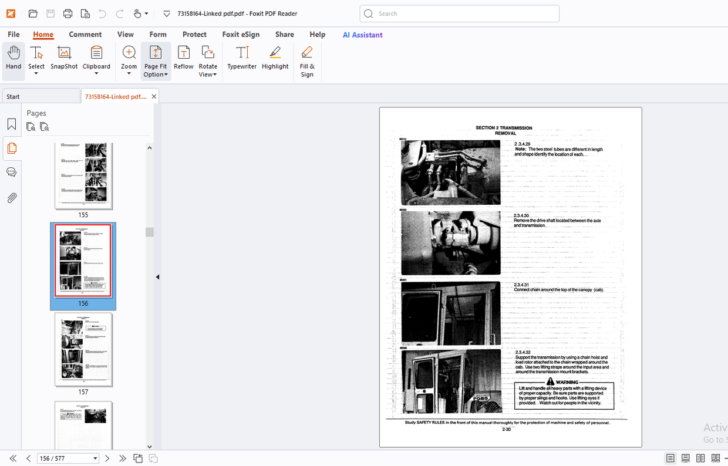Open the Fill & Sign tool
This screenshot has width=728, height=466.
tap(307, 61)
